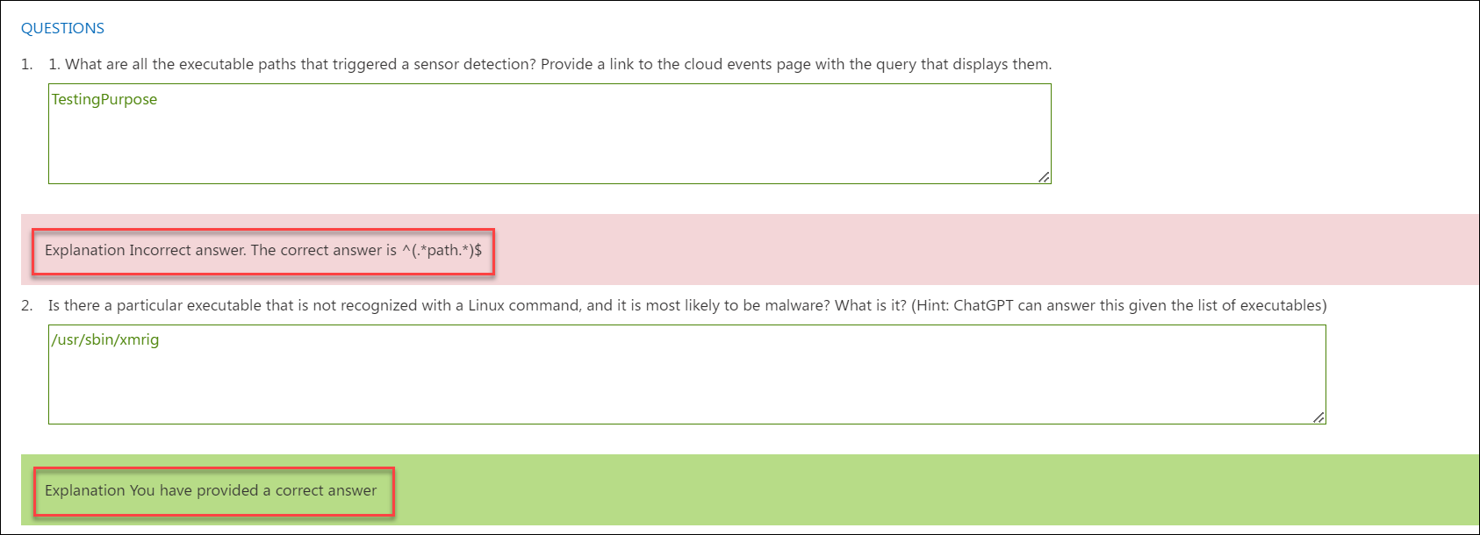Click question 1 about executable paths
1480x535 pixels.
[x=550, y=64]
